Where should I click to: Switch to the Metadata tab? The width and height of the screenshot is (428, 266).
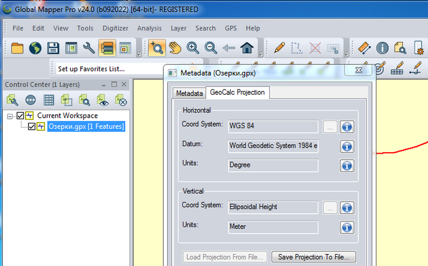pyautogui.click(x=189, y=93)
